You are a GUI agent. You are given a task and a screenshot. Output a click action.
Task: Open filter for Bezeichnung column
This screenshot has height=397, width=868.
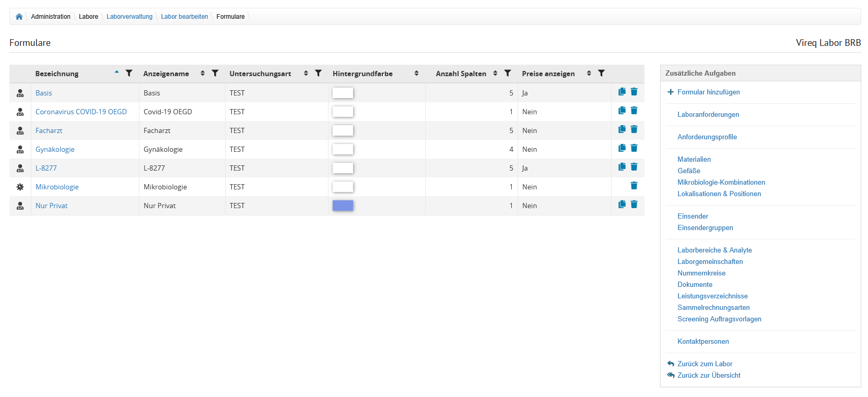pyautogui.click(x=129, y=73)
